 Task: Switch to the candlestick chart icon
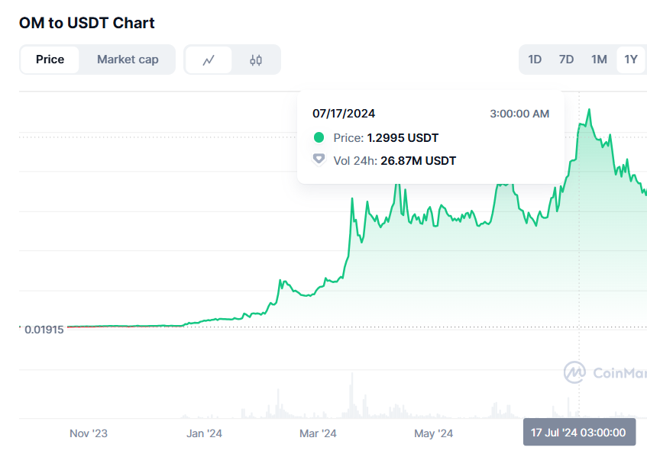tap(256, 60)
